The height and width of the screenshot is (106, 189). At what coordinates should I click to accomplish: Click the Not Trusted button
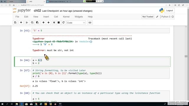[x=148, y=17]
